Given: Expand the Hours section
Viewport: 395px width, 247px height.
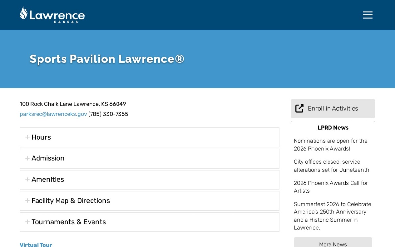Looking at the screenshot, I should click(x=150, y=137).
